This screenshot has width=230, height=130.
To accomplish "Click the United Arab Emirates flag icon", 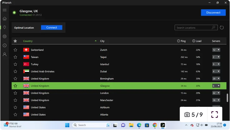I will [x=26, y=71].
